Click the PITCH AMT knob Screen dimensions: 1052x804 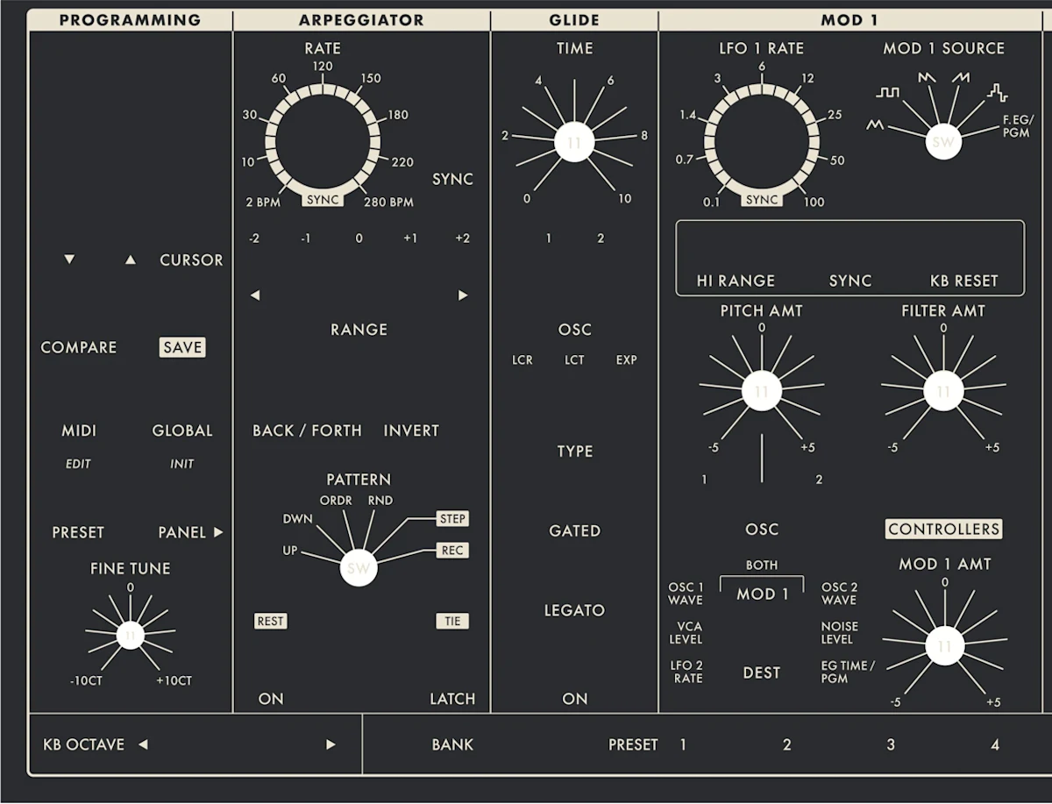[762, 391]
